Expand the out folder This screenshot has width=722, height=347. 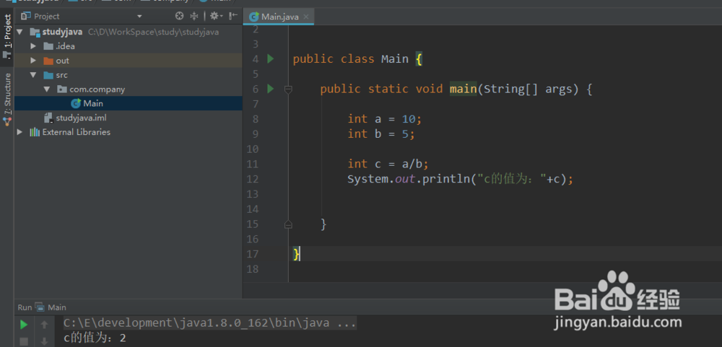click(x=33, y=61)
